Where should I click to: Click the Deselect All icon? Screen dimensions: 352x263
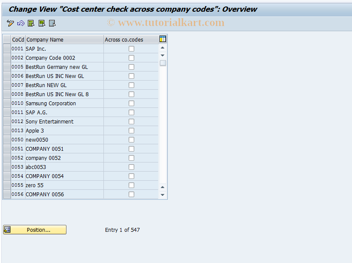click(x=52, y=23)
